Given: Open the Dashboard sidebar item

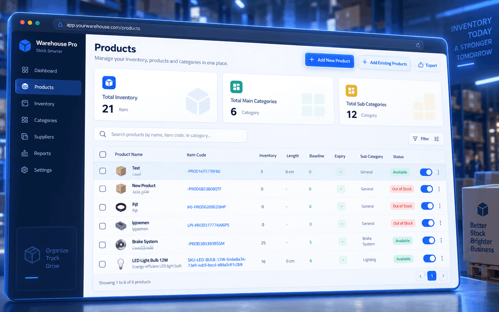Looking at the screenshot, I should click(x=46, y=70).
